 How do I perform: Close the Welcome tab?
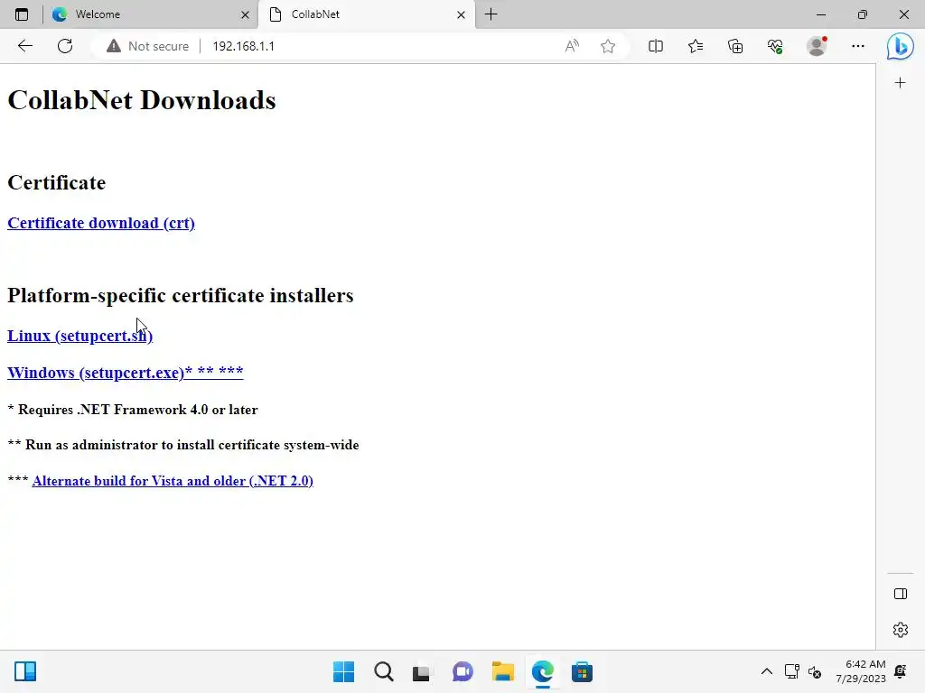tap(246, 14)
